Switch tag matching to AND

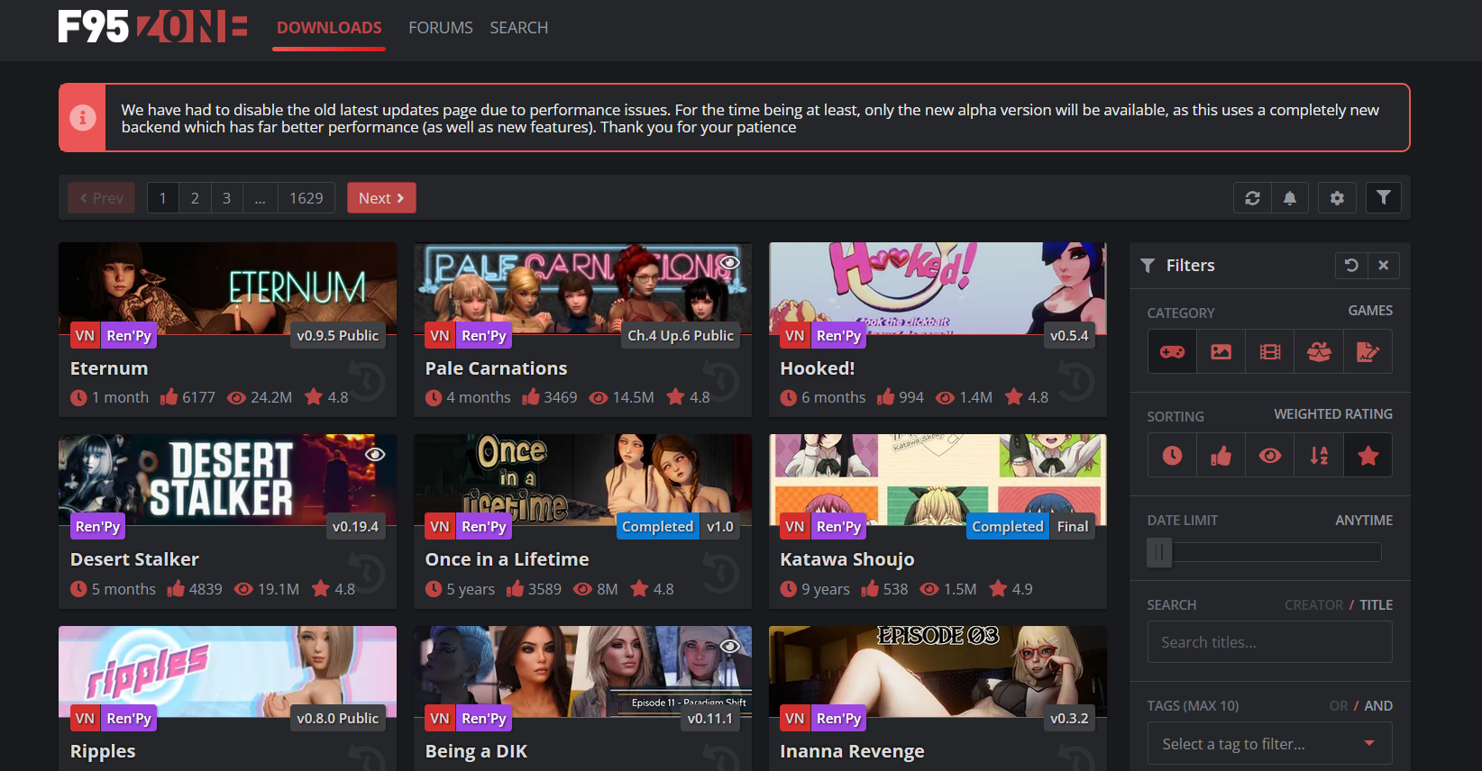[1378, 706]
